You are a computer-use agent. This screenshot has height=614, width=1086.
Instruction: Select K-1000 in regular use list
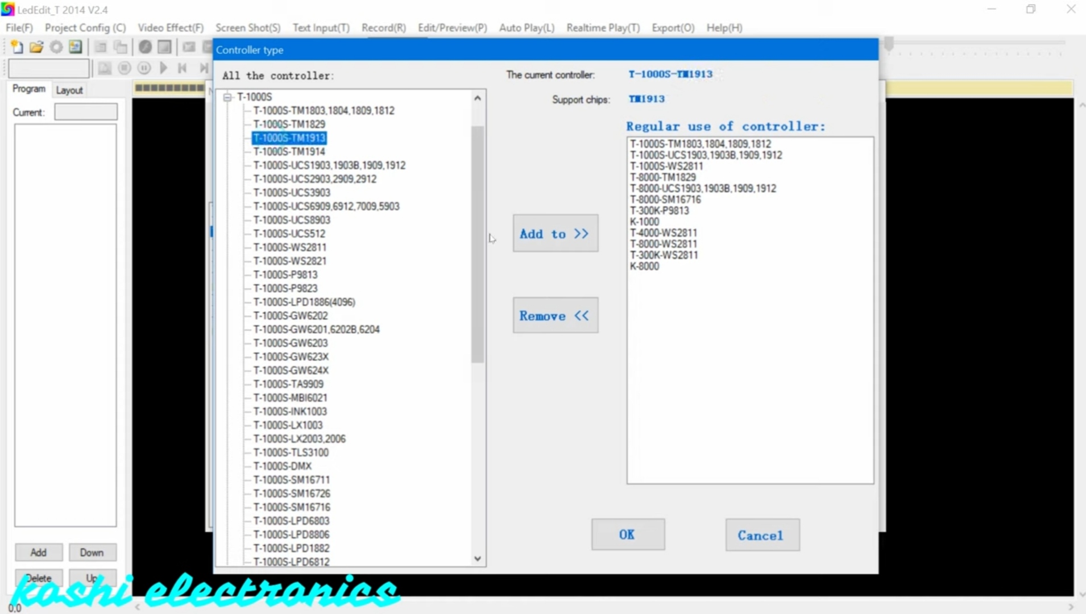click(645, 222)
